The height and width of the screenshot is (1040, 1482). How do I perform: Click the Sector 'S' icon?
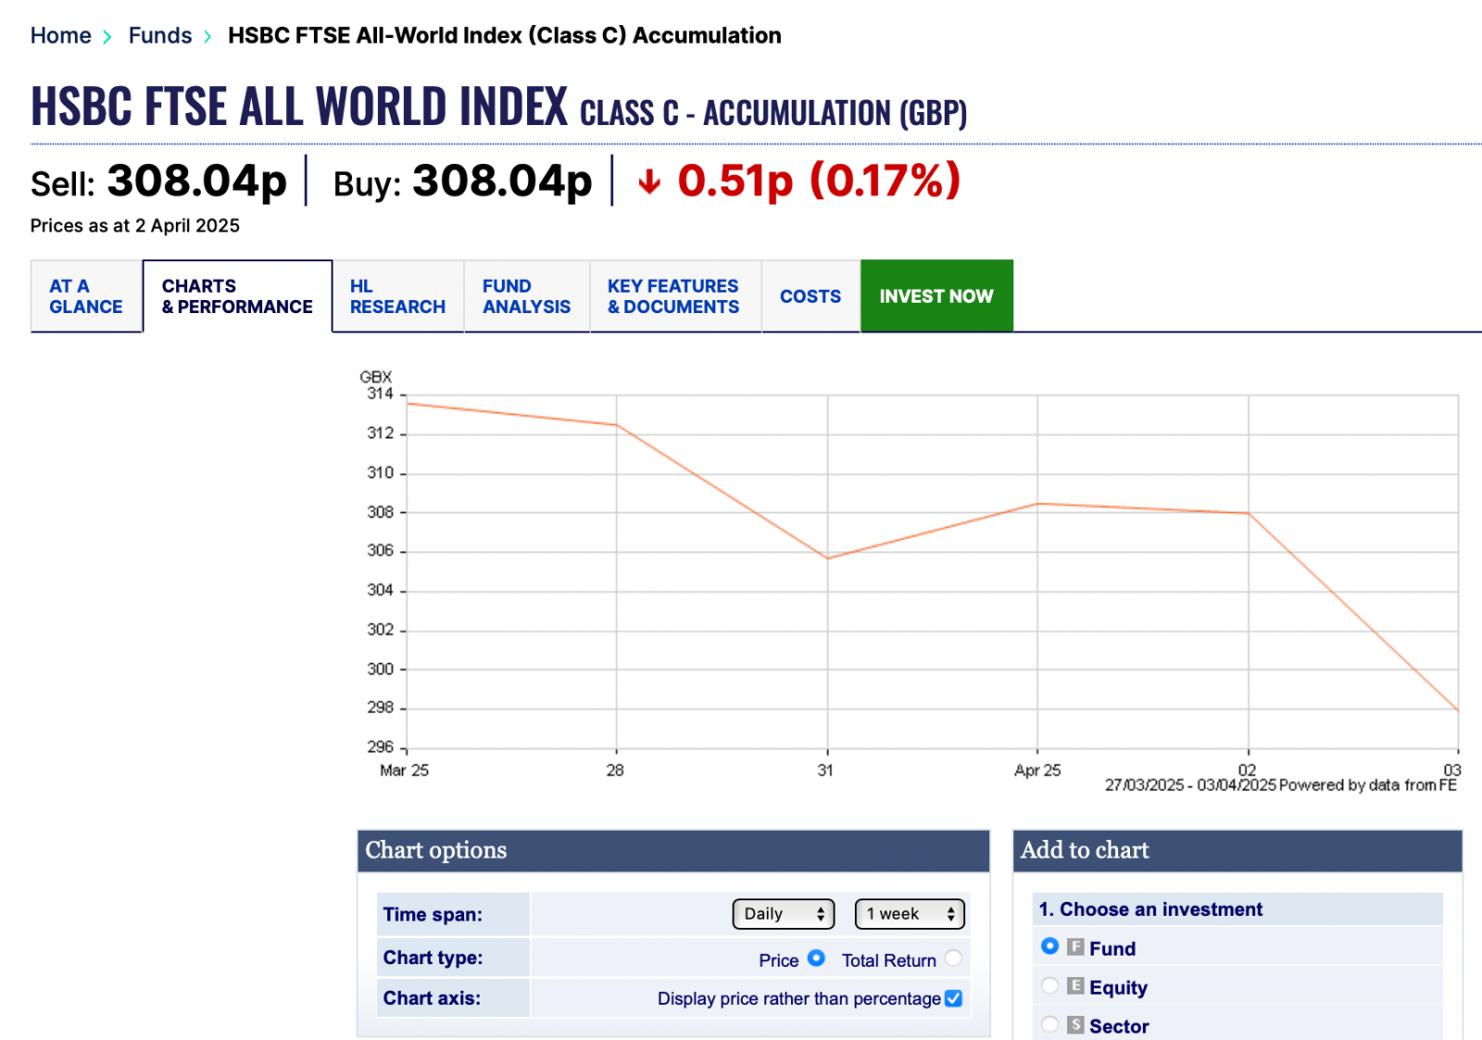click(x=1075, y=1024)
